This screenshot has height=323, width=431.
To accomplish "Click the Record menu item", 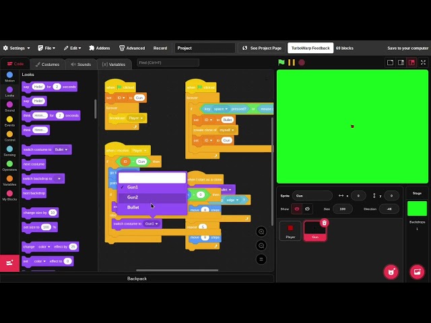I will click(x=160, y=48).
